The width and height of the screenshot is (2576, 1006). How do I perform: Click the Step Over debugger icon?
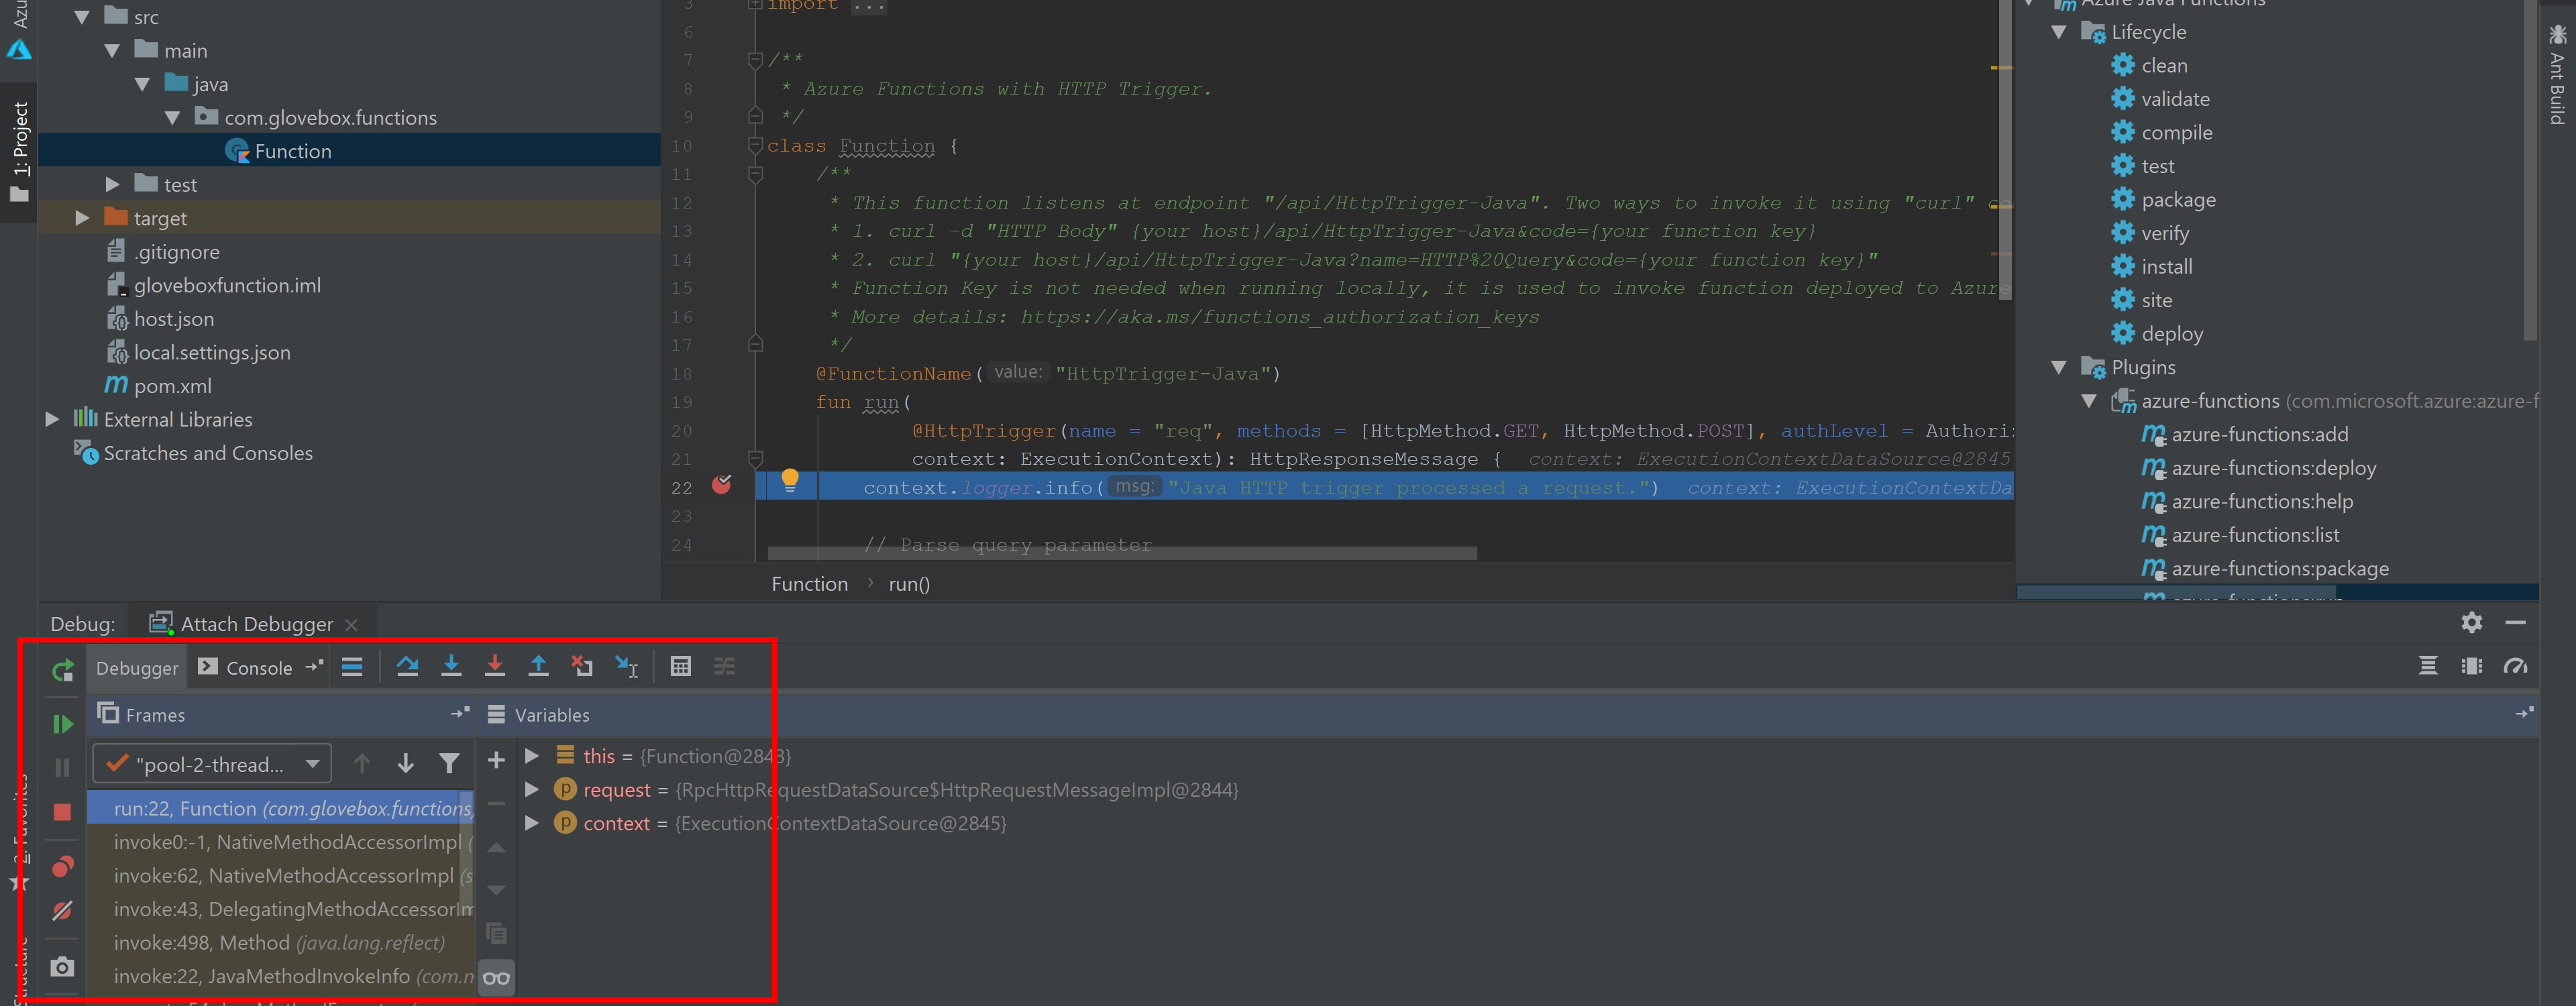pyautogui.click(x=407, y=666)
